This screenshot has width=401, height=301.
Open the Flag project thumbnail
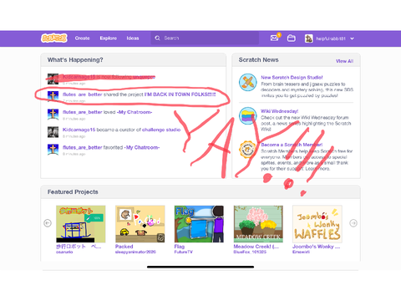point(199,224)
